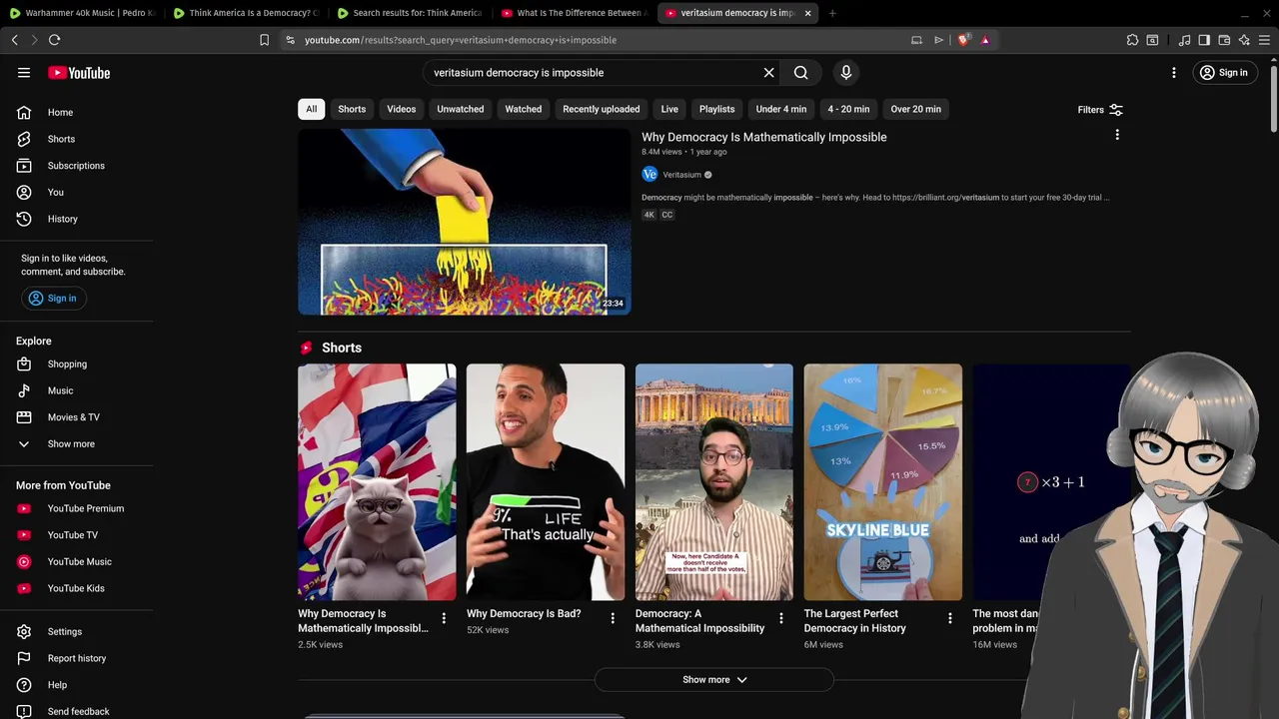Open YouTube settings three-dot menu near Sign in
The width and height of the screenshot is (1279, 719).
pos(1174,73)
